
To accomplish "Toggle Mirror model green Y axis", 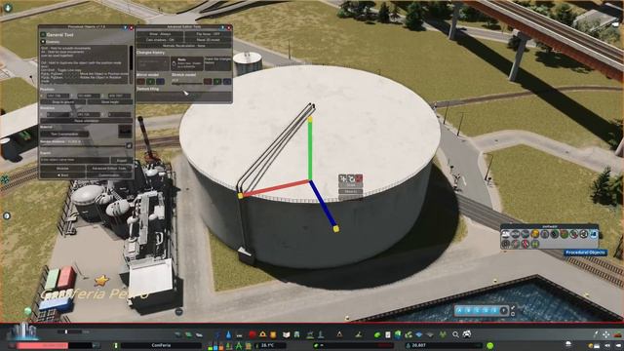I will click(150, 82).
